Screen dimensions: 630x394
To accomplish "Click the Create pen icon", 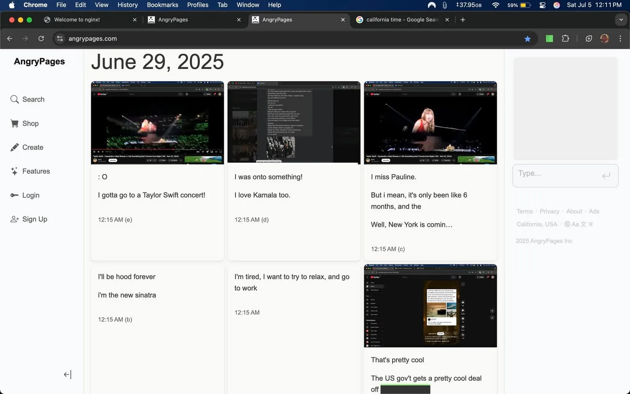I will [x=14, y=147].
